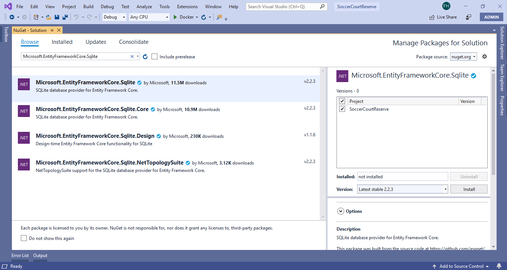Screen dimensions: 507x270
Task: Switch to the Updates tab
Action: click(x=96, y=42)
